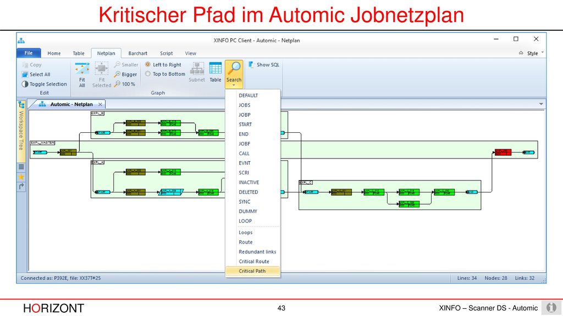This screenshot has height=316, width=563.
Task: Open the Search magnifier tool
Action: tap(234, 74)
